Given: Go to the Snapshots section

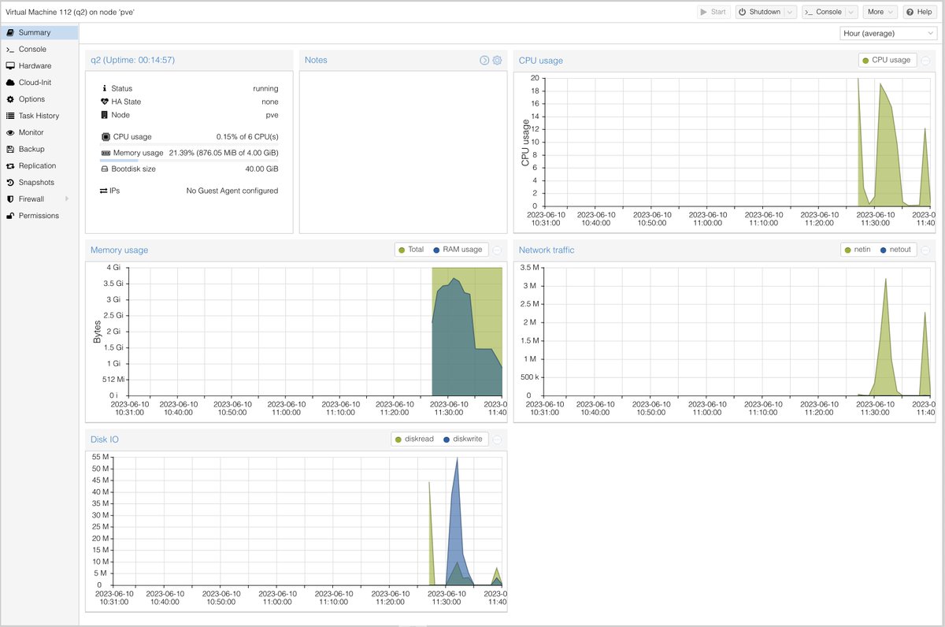Looking at the screenshot, I should tap(36, 183).
